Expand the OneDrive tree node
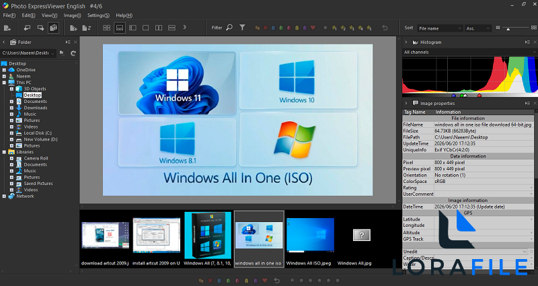 click(4, 70)
